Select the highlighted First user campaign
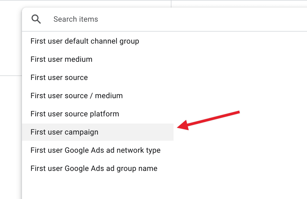 [x=64, y=132]
